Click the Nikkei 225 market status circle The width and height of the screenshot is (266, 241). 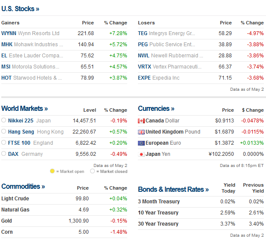(x=4, y=121)
